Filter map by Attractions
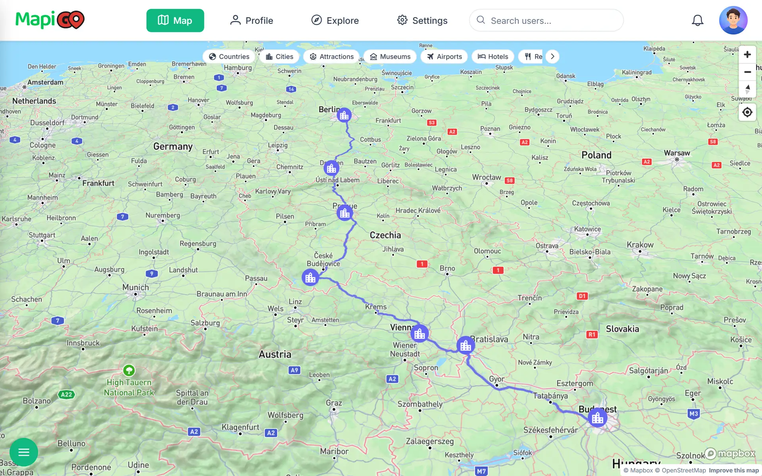This screenshot has height=476, width=762. 331,56
